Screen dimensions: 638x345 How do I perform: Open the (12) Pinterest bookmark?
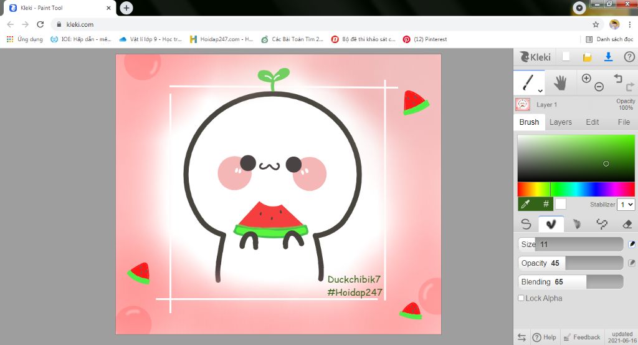pyautogui.click(x=425, y=39)
